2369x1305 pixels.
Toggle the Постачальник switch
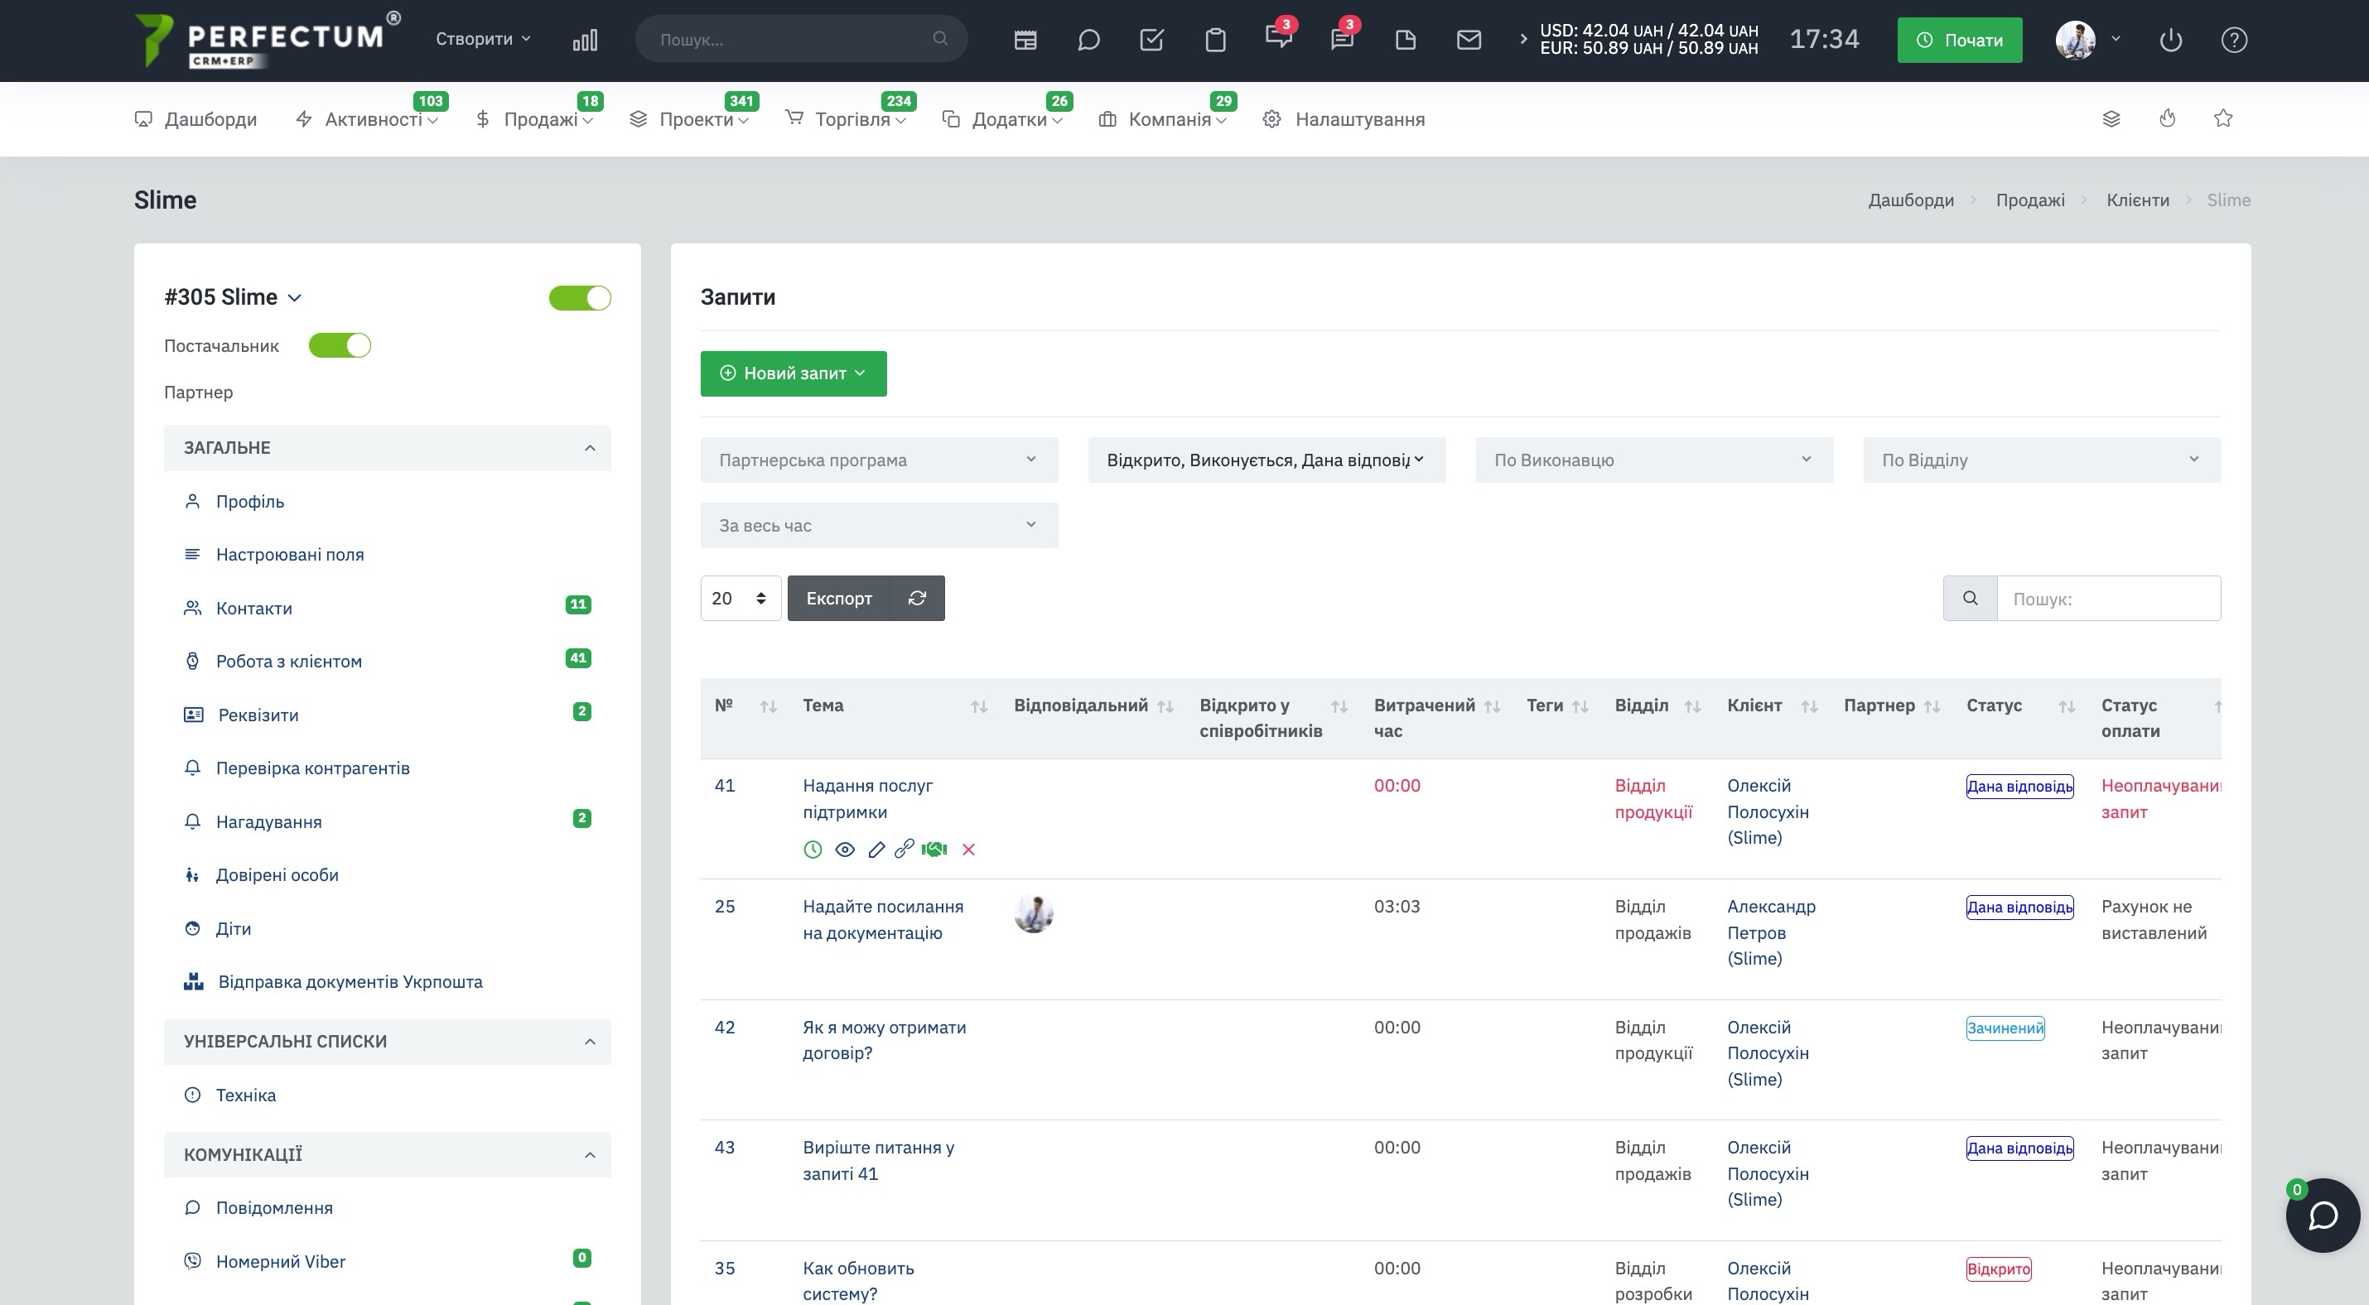[x=340, y=345]
